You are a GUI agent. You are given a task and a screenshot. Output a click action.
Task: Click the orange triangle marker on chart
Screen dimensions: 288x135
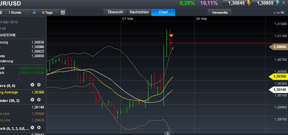(171, 35)
